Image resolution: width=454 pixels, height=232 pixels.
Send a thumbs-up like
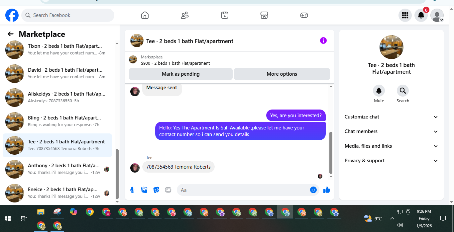click(x=327, y=190)
